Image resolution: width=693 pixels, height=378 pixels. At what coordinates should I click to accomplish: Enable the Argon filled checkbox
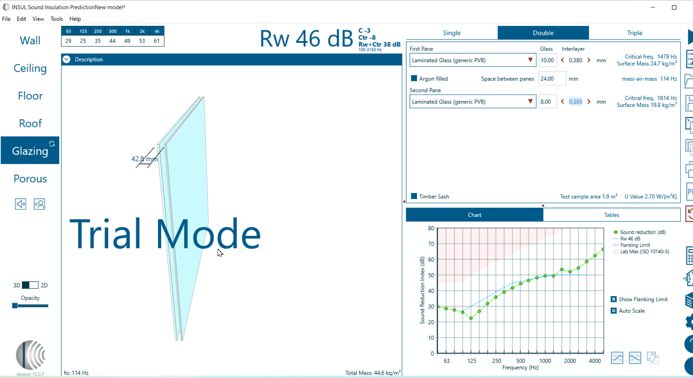(414, 78)
